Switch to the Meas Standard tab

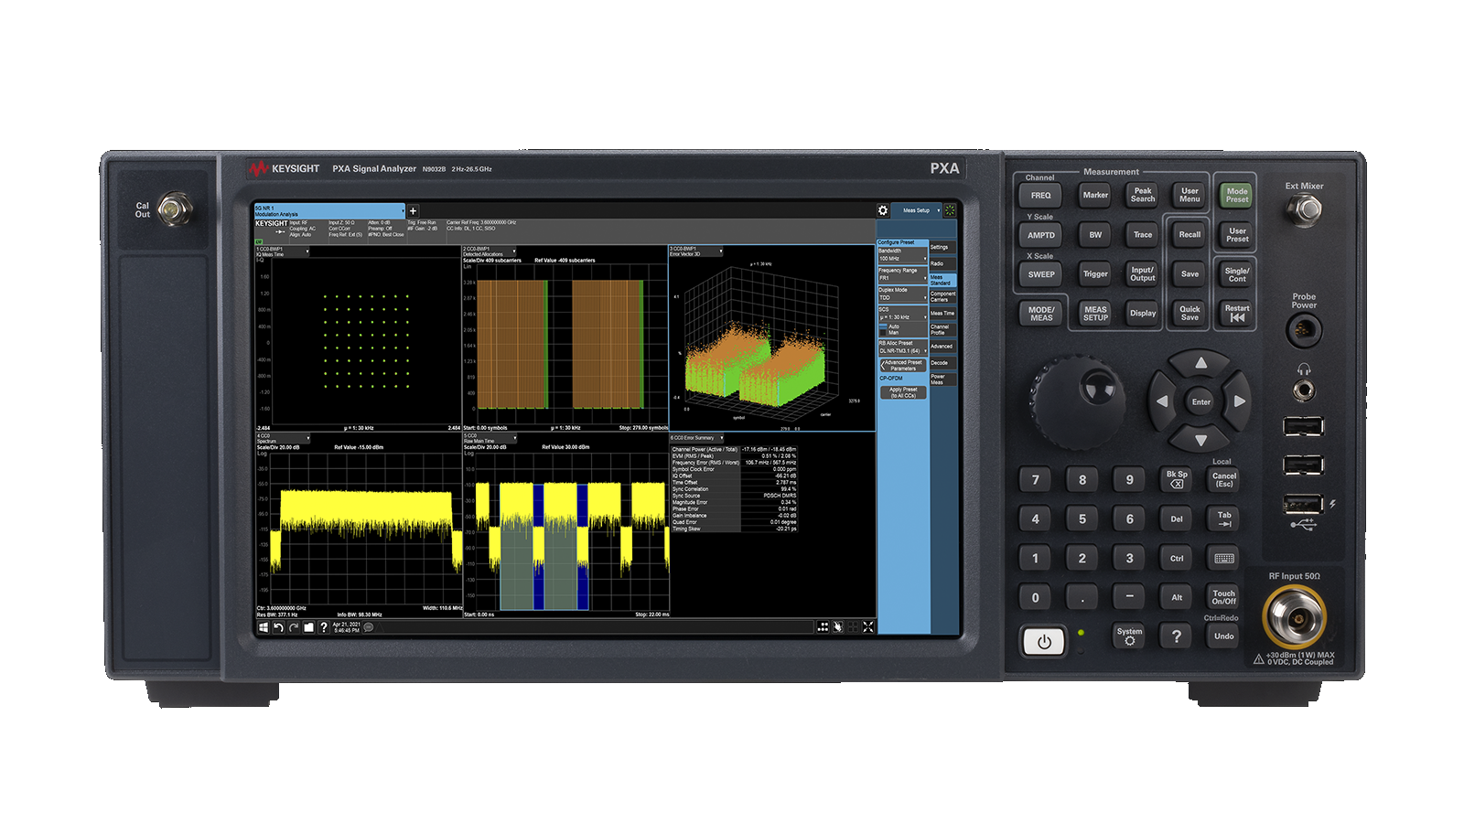(x=942, y=281)
